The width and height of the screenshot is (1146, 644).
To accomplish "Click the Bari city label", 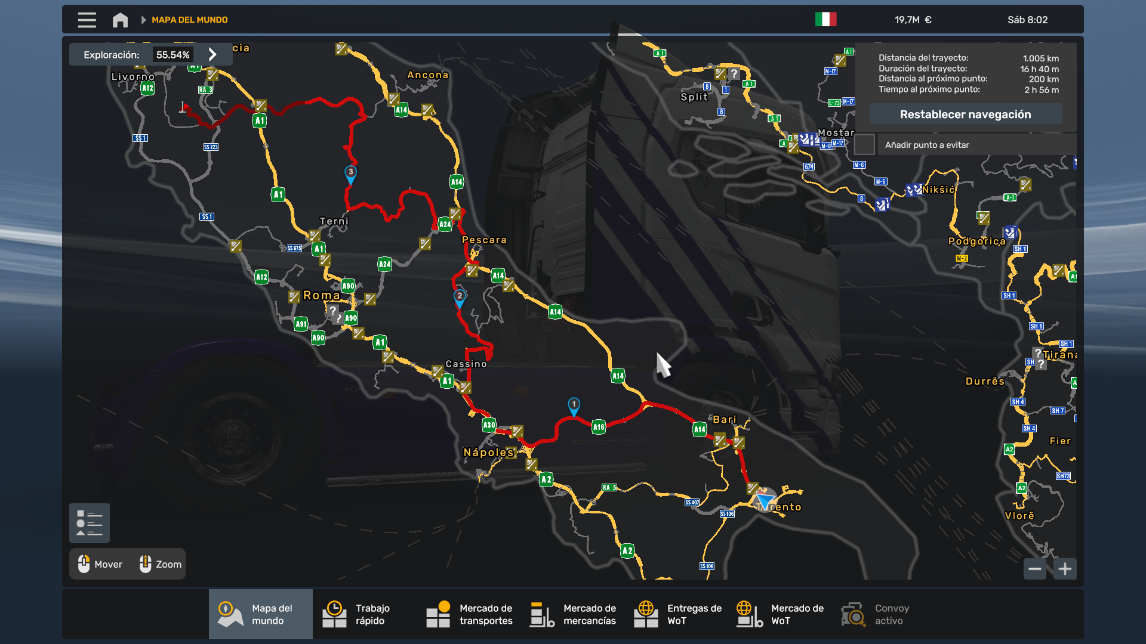I will [x=725, y=420].
